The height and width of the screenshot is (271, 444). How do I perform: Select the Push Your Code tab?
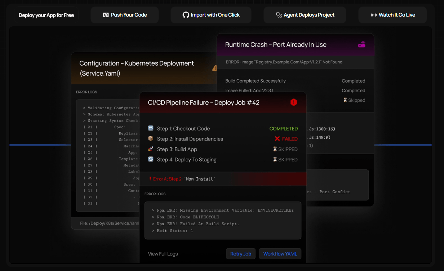coord(125,15)
